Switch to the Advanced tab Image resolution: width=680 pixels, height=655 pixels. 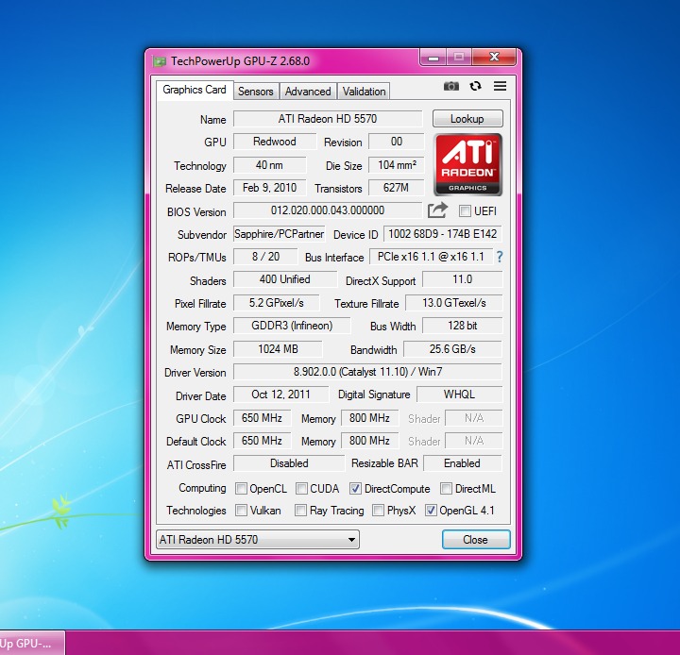pos(308,92)
